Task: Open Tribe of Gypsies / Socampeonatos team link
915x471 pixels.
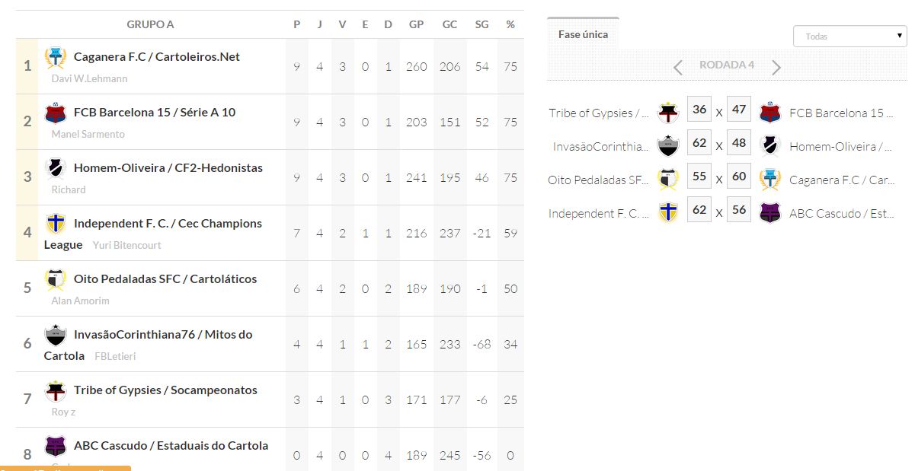Action: pos(165,390)
